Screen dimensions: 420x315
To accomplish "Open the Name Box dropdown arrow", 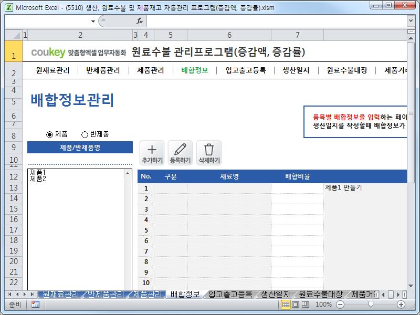I will point(93,21).
